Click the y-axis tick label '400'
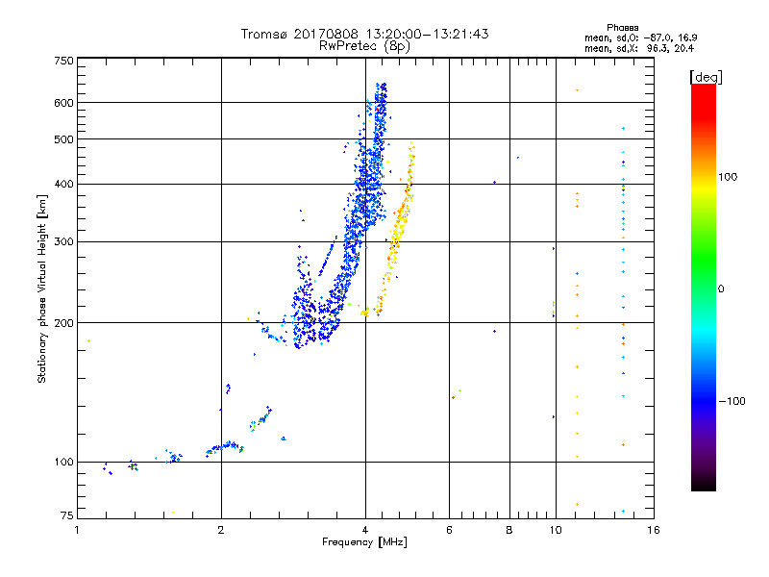The image size is (769, 577). (63, 185)
